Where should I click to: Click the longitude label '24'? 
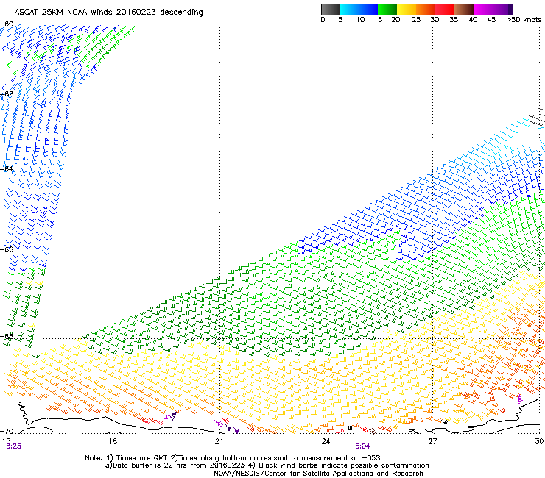(x=326, y=441)
